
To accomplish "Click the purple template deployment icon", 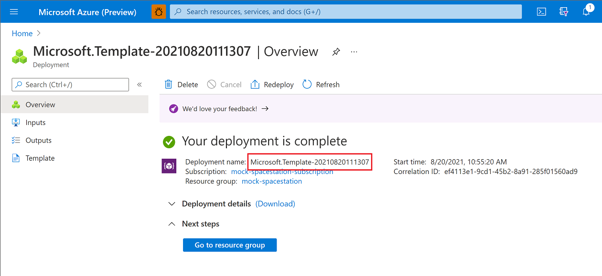I will pyautogui.click(x=169, y=166).
